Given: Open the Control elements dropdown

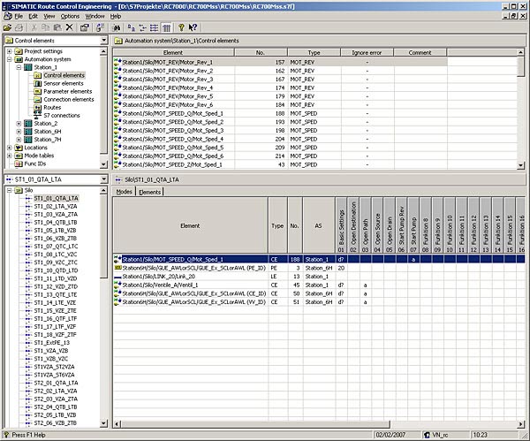Looking at the screenshot, I should pos(103,42).
